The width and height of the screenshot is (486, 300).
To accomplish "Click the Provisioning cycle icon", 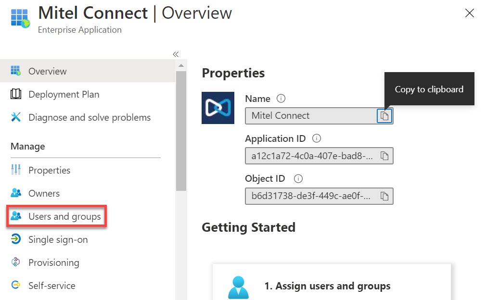I will [16, 262].
